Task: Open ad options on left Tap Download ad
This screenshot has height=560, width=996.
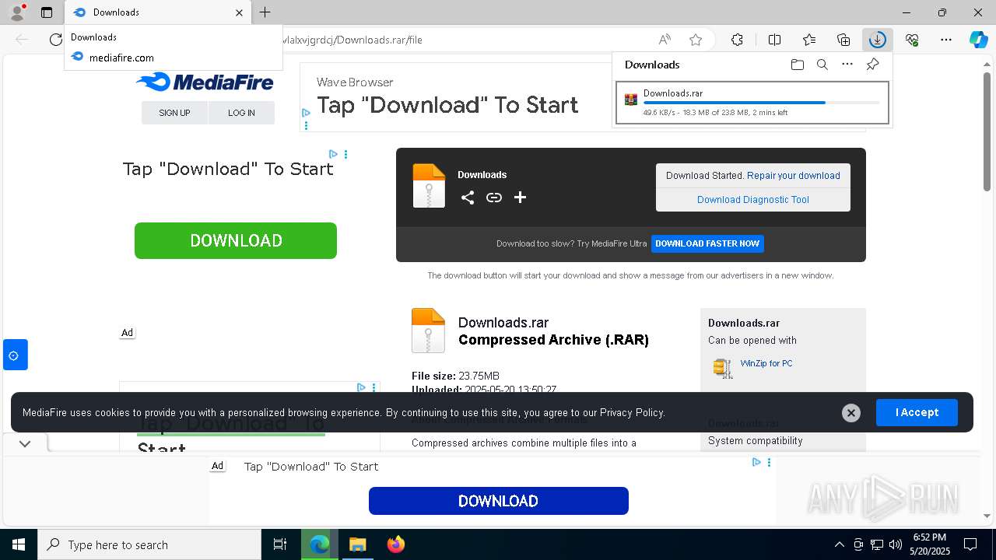Action: pyautogui.click(x=345, y=155)
